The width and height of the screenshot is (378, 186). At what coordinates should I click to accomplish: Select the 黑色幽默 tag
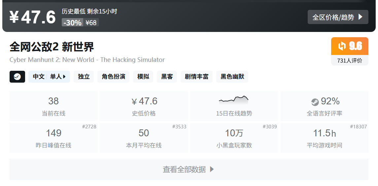point(232,77)
